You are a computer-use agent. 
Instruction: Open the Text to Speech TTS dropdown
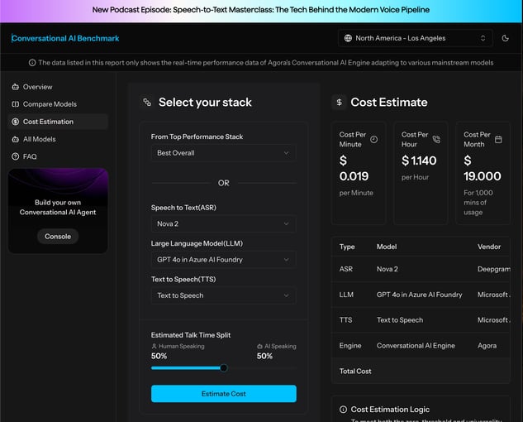(223, 295)
